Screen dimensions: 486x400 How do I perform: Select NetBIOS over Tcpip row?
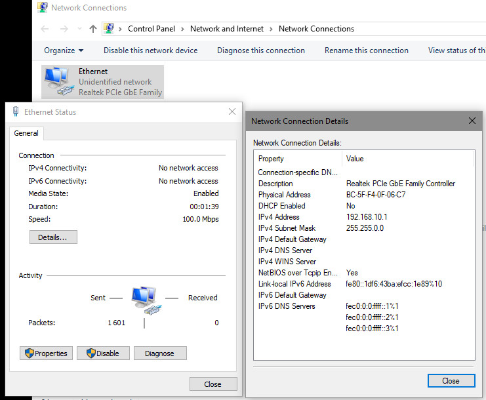pos(364,273)
